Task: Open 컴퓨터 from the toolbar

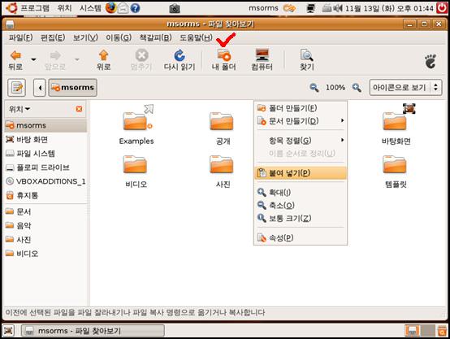Action: [262, 54]
